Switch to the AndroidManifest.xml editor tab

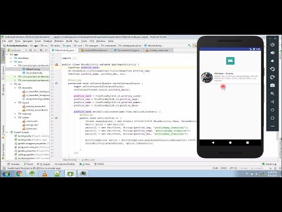click(x=95, y=51)
